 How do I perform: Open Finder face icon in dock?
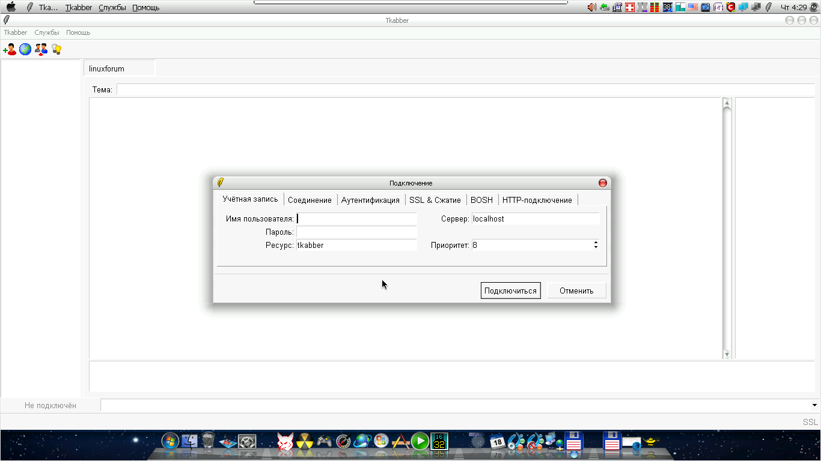click(189, 441)
